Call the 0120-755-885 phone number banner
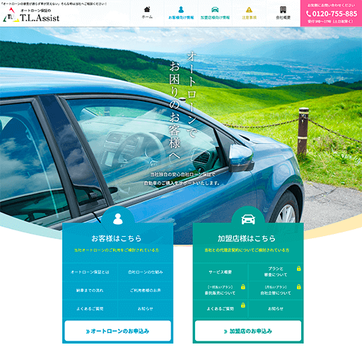The height and width of the screenshot is (362, 362). [331, 13]
